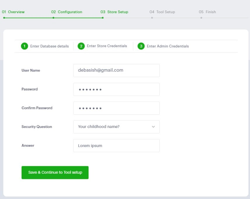Click the User Name email field
This screenshot has width=250, height=199.
116,70
